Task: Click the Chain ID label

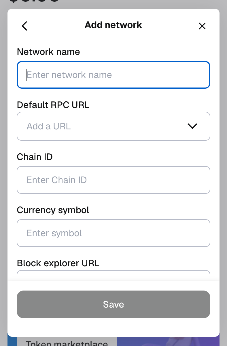Action: [35, 157]
